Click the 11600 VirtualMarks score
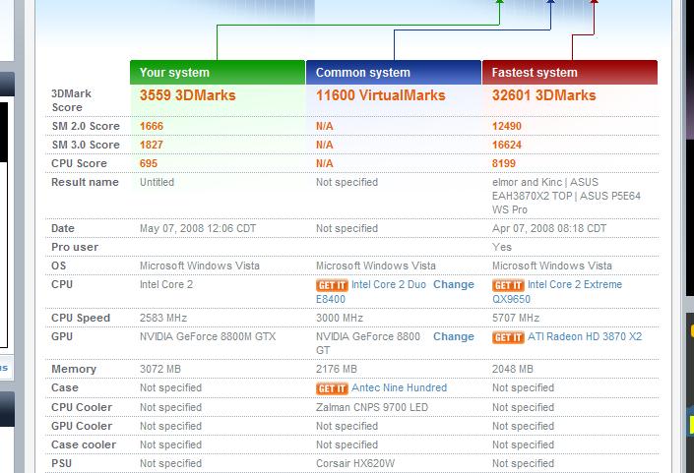694x473 pixels. coord(380,95)
